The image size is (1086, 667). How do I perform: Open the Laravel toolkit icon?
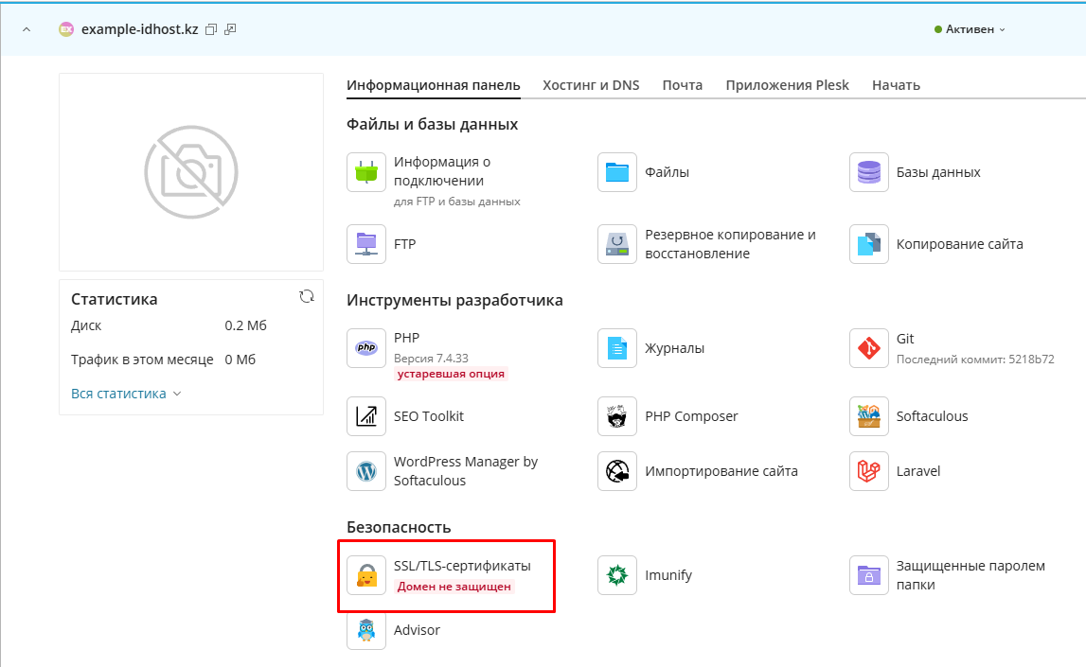(x=869, y=471)
